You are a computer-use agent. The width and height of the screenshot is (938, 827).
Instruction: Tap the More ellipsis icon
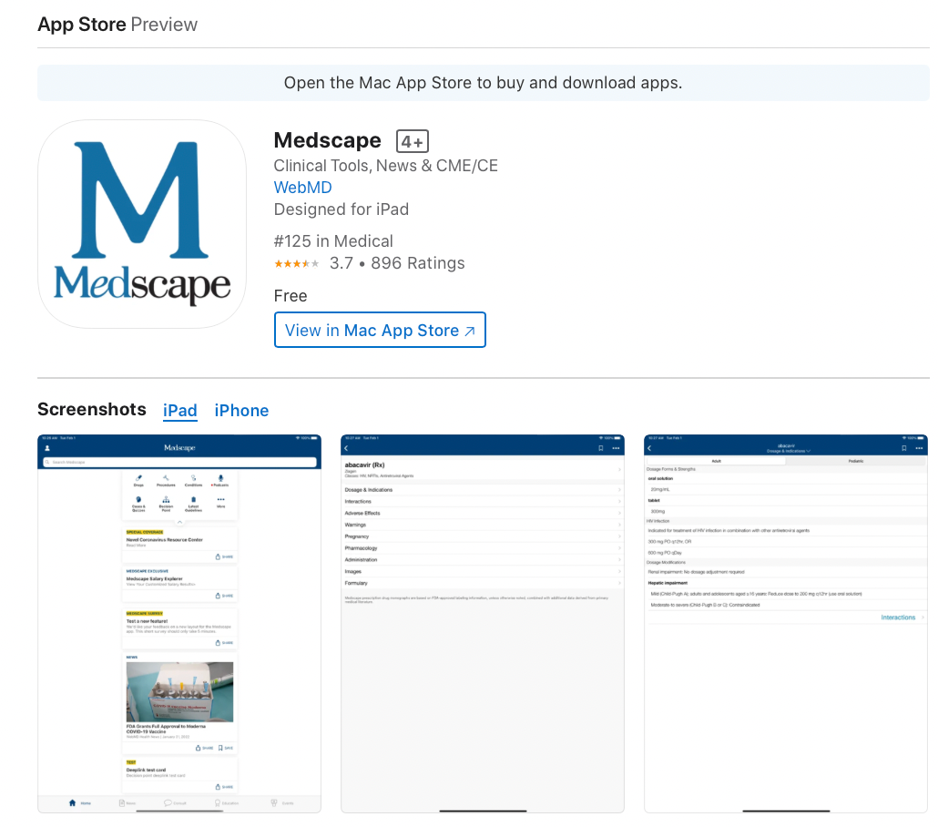[x=221, y=499]
